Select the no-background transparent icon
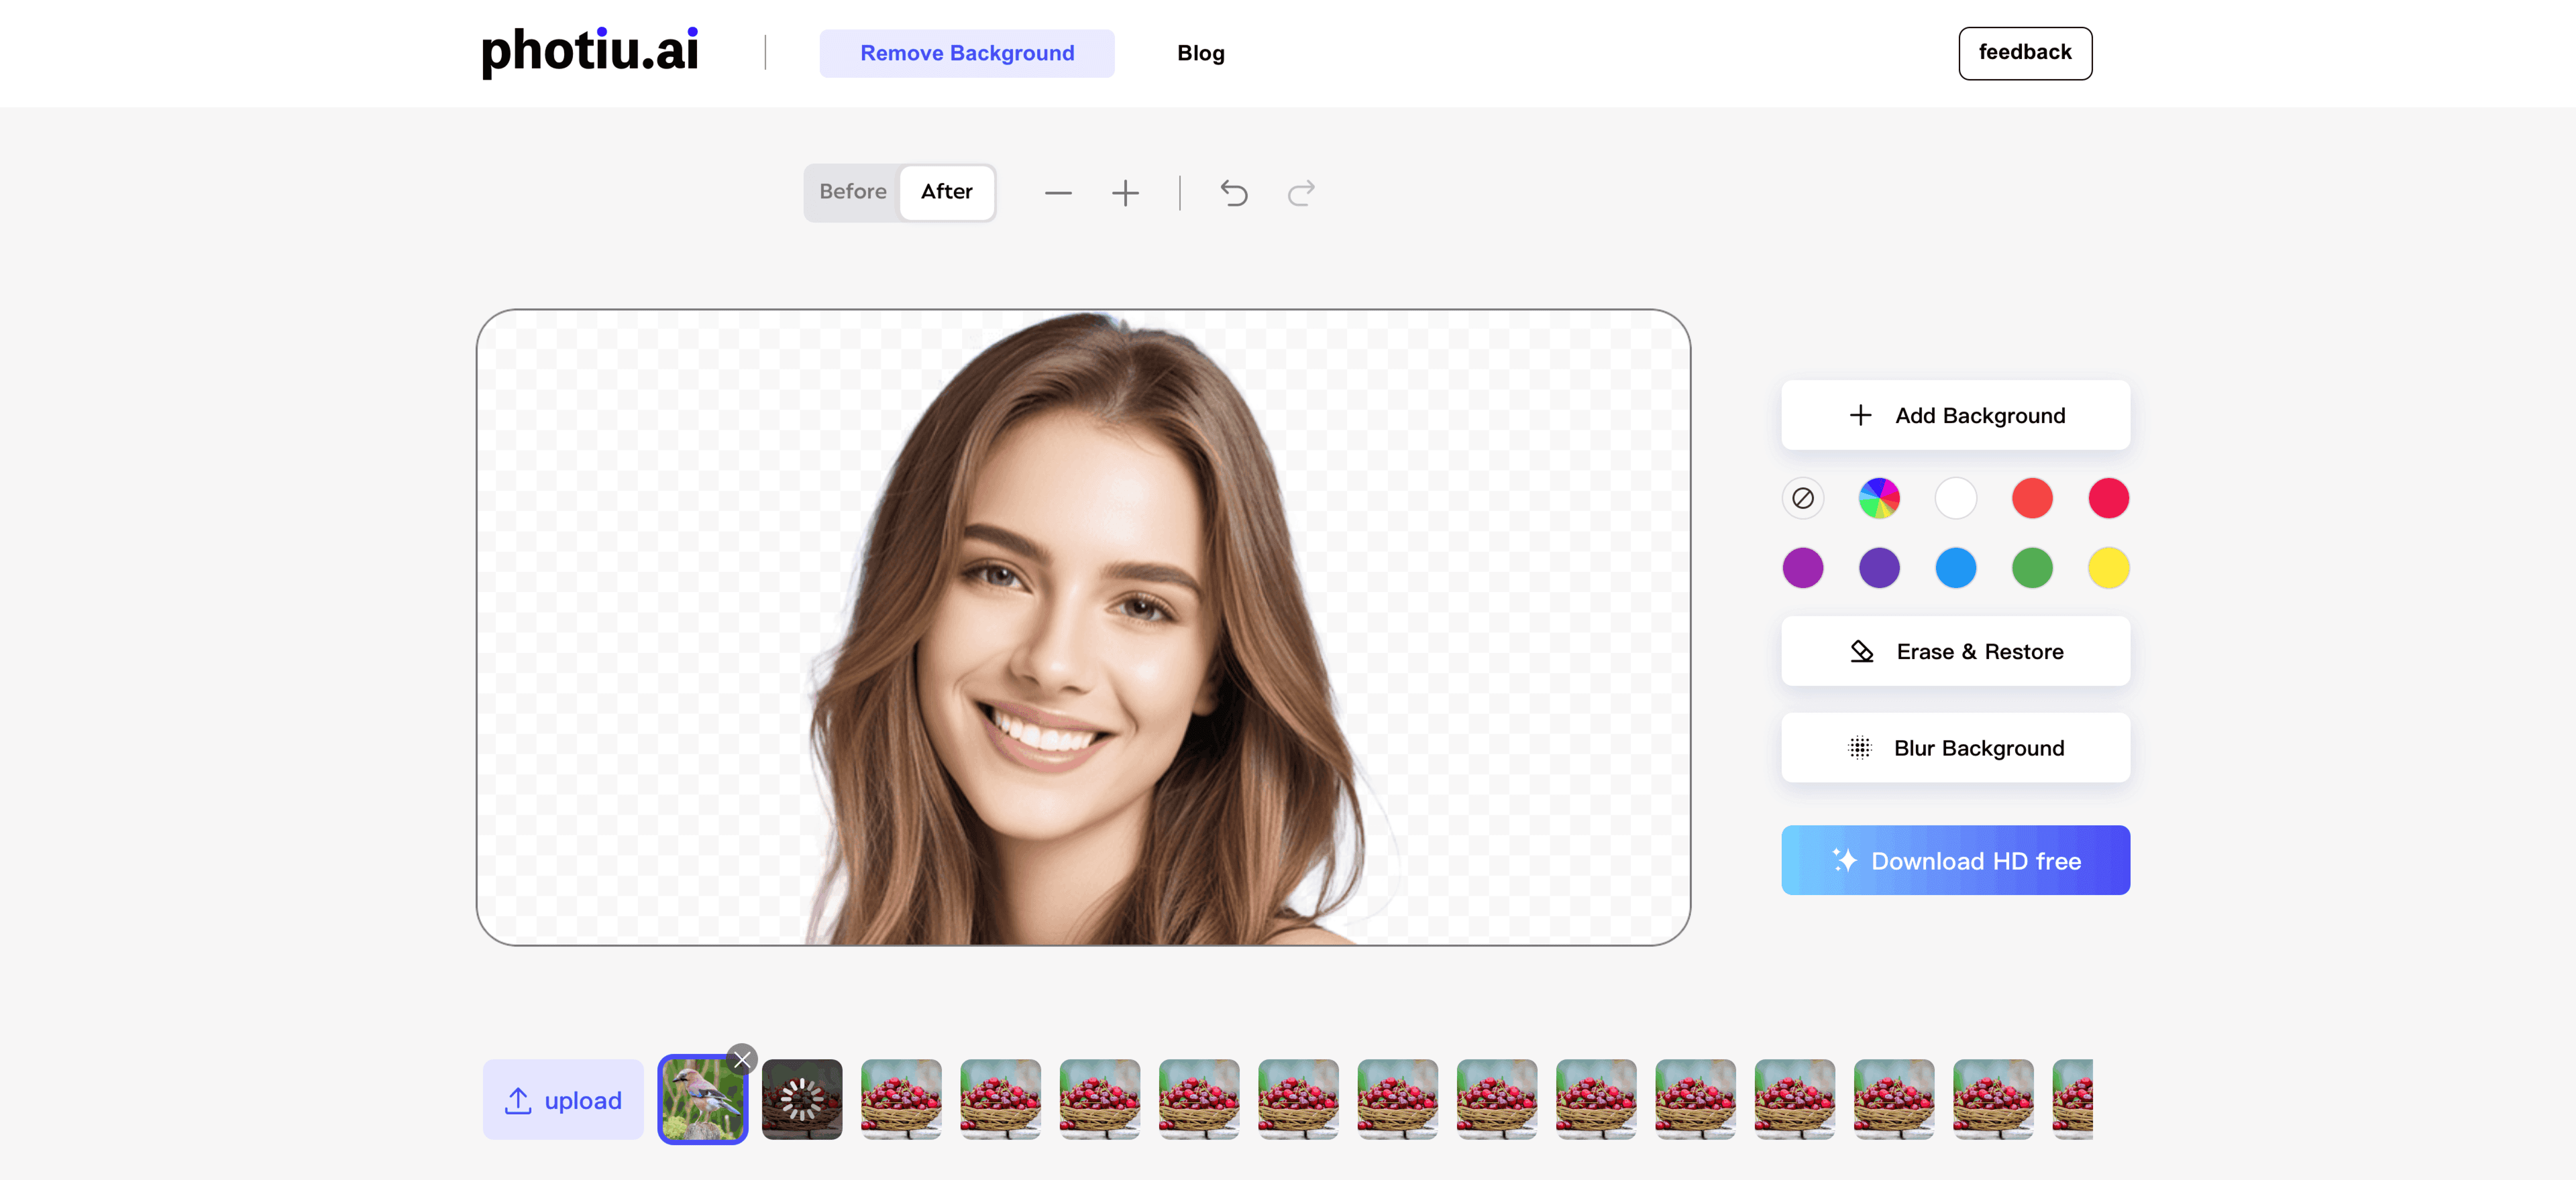The width and height of the screenshot is (2576, 1180). tap(1802, 497)
